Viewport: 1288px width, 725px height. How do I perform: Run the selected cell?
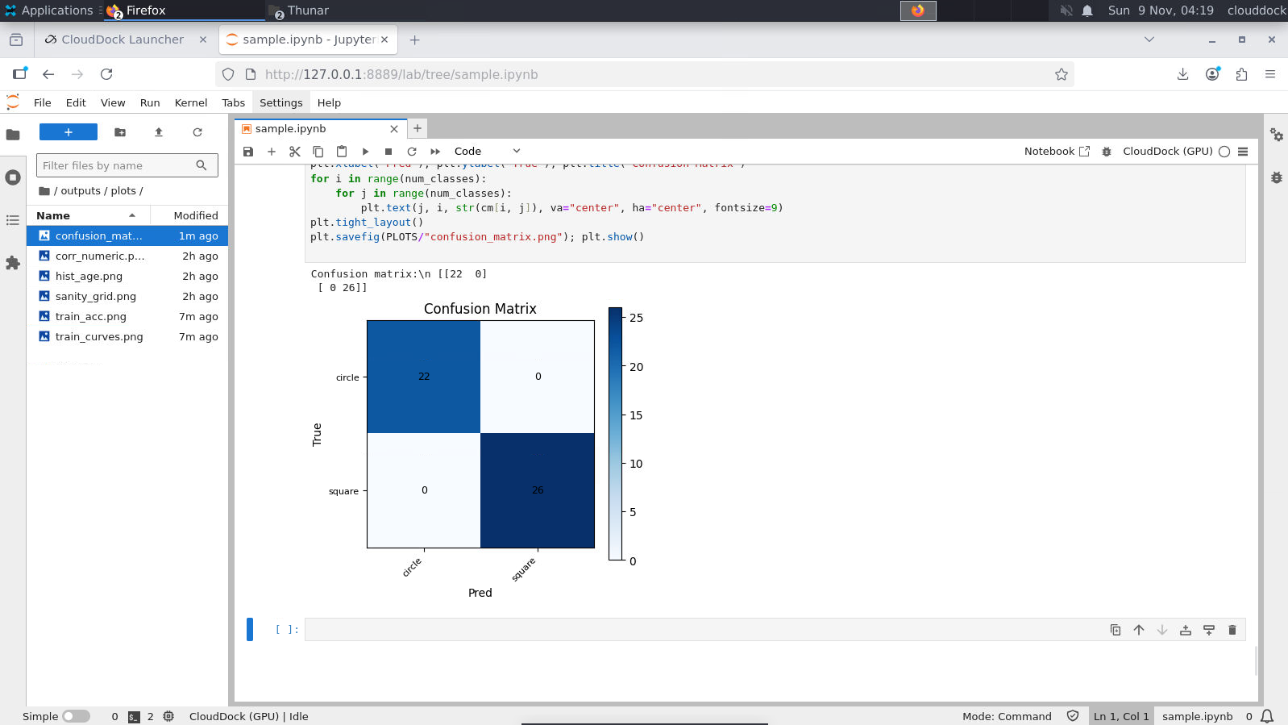(365, 152)
